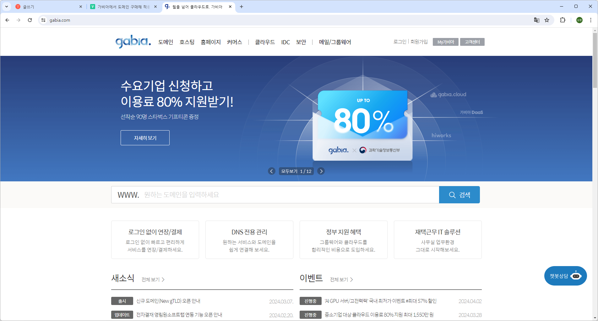The image size is (598, 321).
Task: Close the active gabia tab
Action: pyautogui.click(x=230, y=7)
